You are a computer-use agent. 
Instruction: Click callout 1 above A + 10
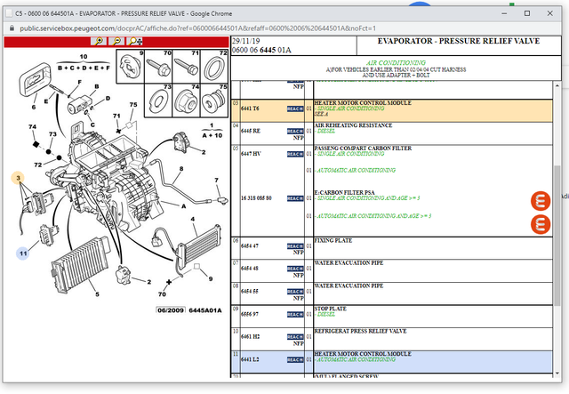[x=212, y=125]
